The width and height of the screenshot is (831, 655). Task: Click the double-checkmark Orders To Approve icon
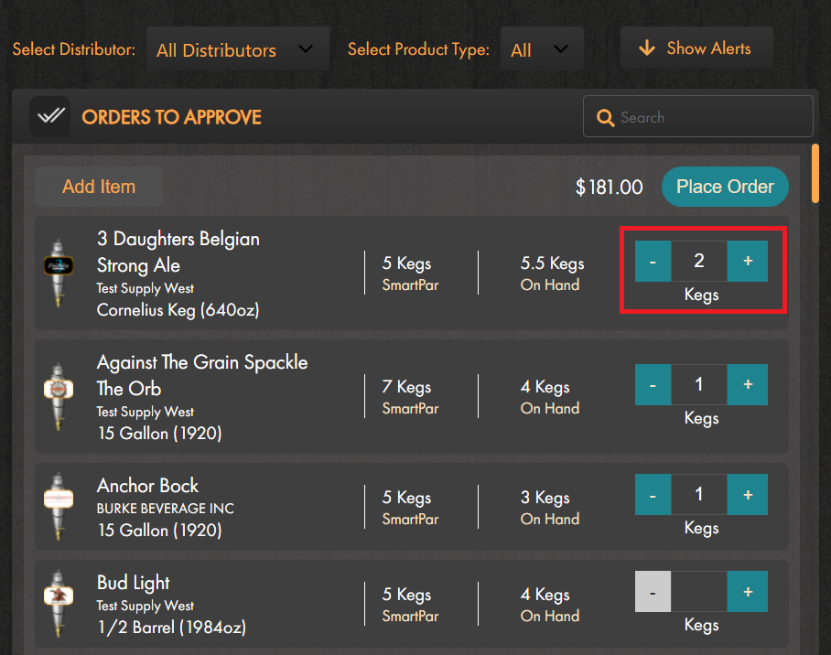49,116
